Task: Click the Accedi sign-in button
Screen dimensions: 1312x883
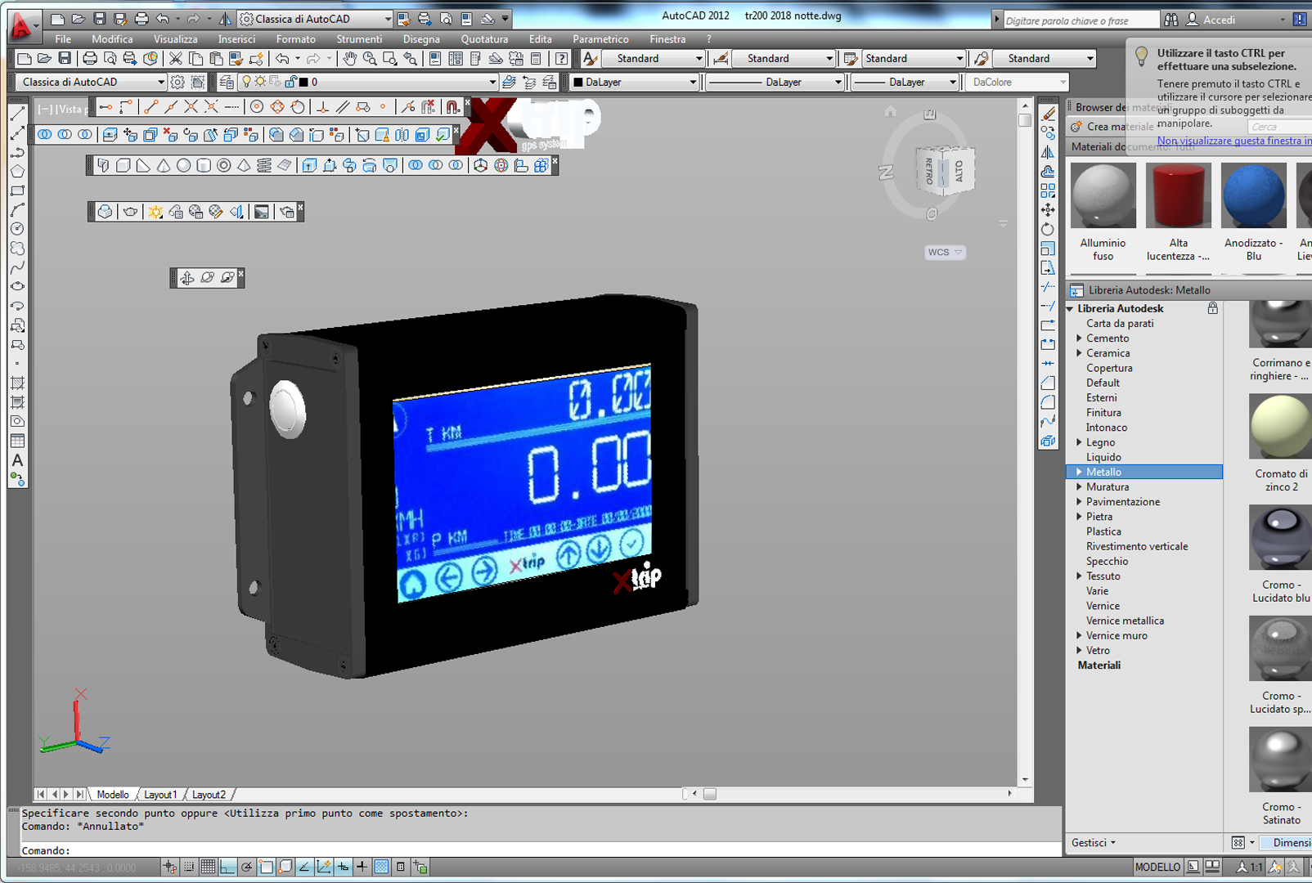Action: click(1211, 20)
